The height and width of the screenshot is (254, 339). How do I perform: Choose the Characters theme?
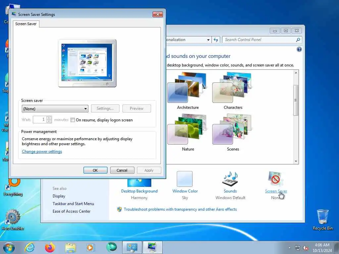[x=233, y=91]
